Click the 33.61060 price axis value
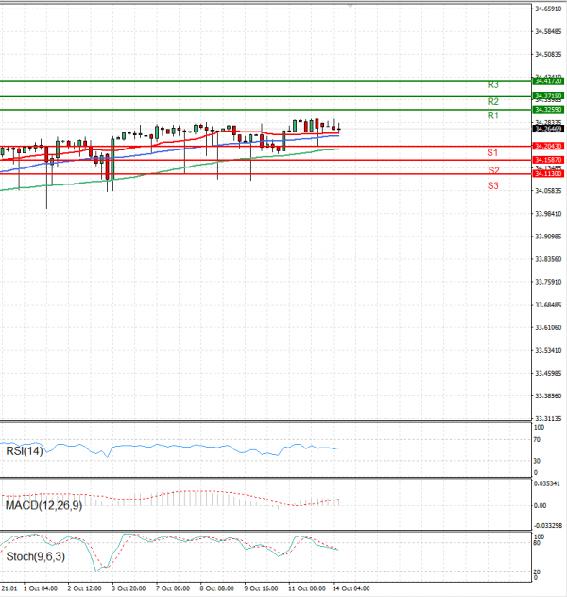Viewport: 567px width, 597px height. (x=548, y=327)
